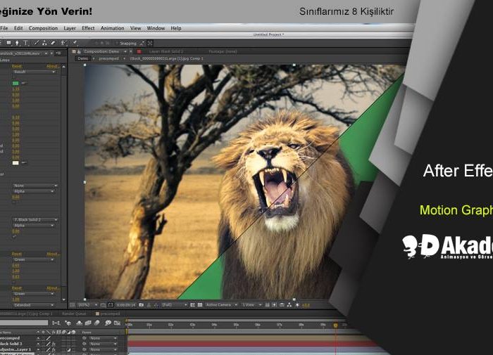The height and width of the screenshot is (355, 493).
Task: Click the reset exposure icon in viewer
Action: point(297,305)
